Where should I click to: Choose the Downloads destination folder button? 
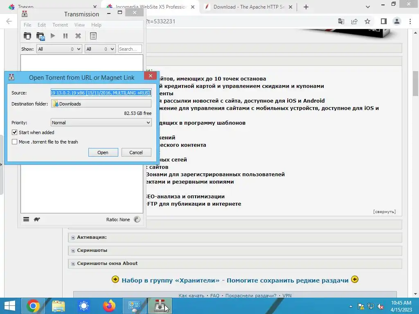click(101, 103)
